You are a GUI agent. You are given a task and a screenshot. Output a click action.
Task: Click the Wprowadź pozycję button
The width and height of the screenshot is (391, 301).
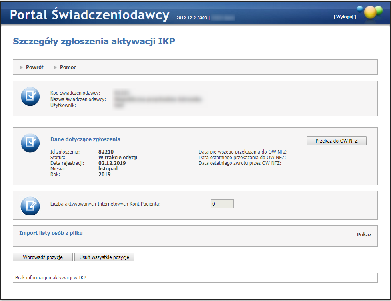(43, 257)
